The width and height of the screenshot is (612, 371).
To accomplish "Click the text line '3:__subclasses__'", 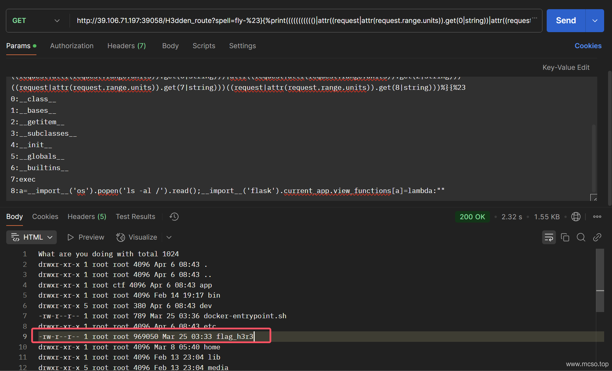I will (x=44, y=133).
